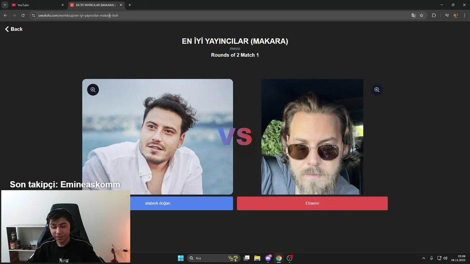Show hidden system tray icons

423,258
